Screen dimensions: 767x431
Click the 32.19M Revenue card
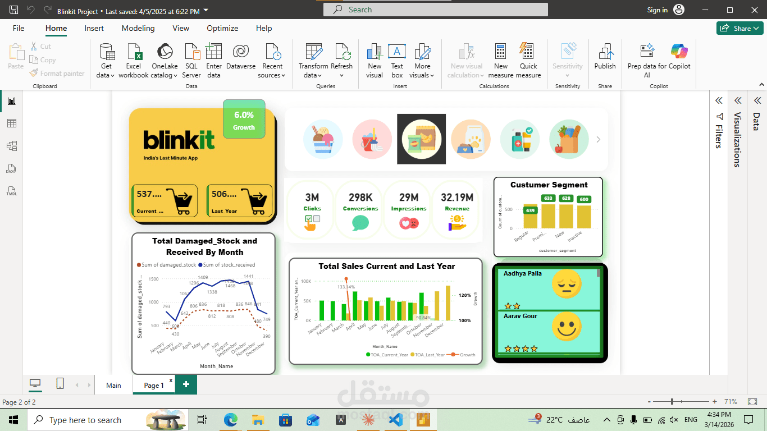tap(456, 210)
